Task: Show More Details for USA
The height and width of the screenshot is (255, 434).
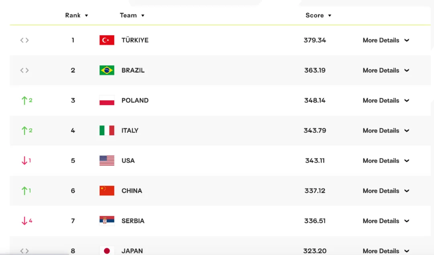Action: 386,161
